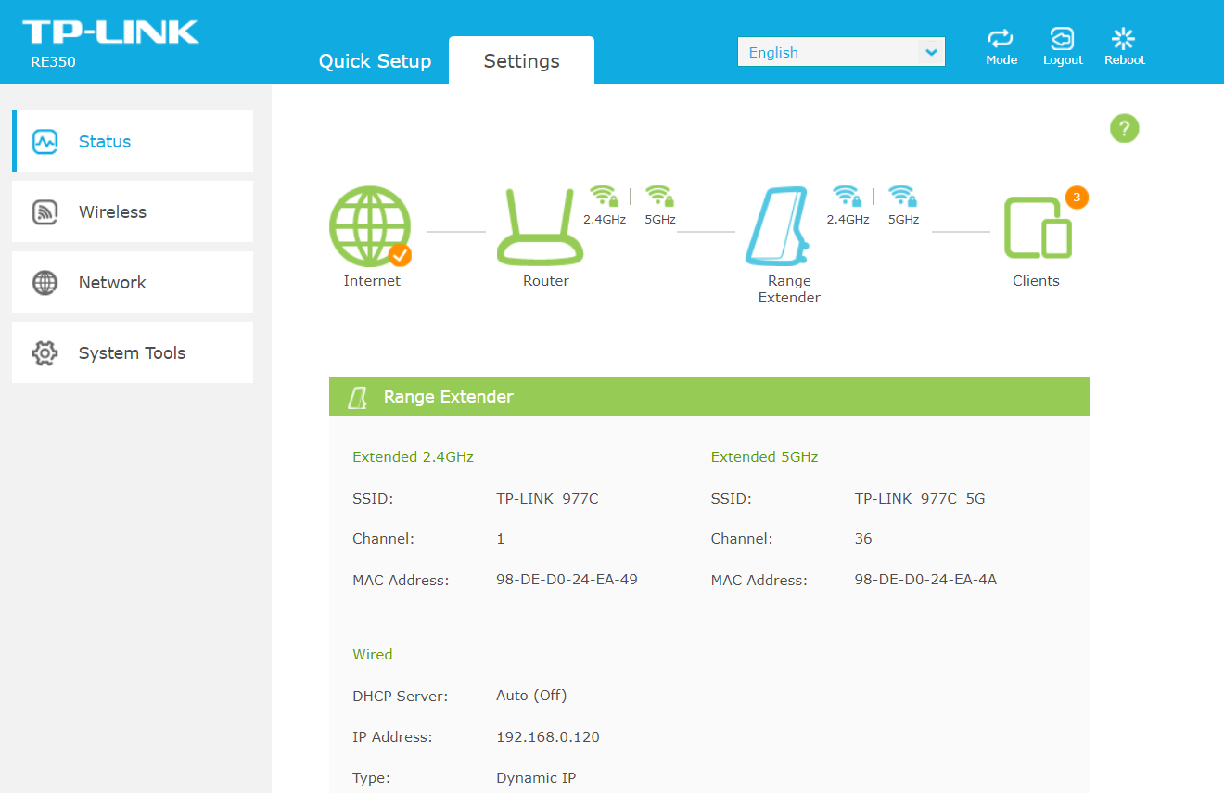Select the Settings tab
Viewport: 1224px width, 793px height.
tap(521, 61)
